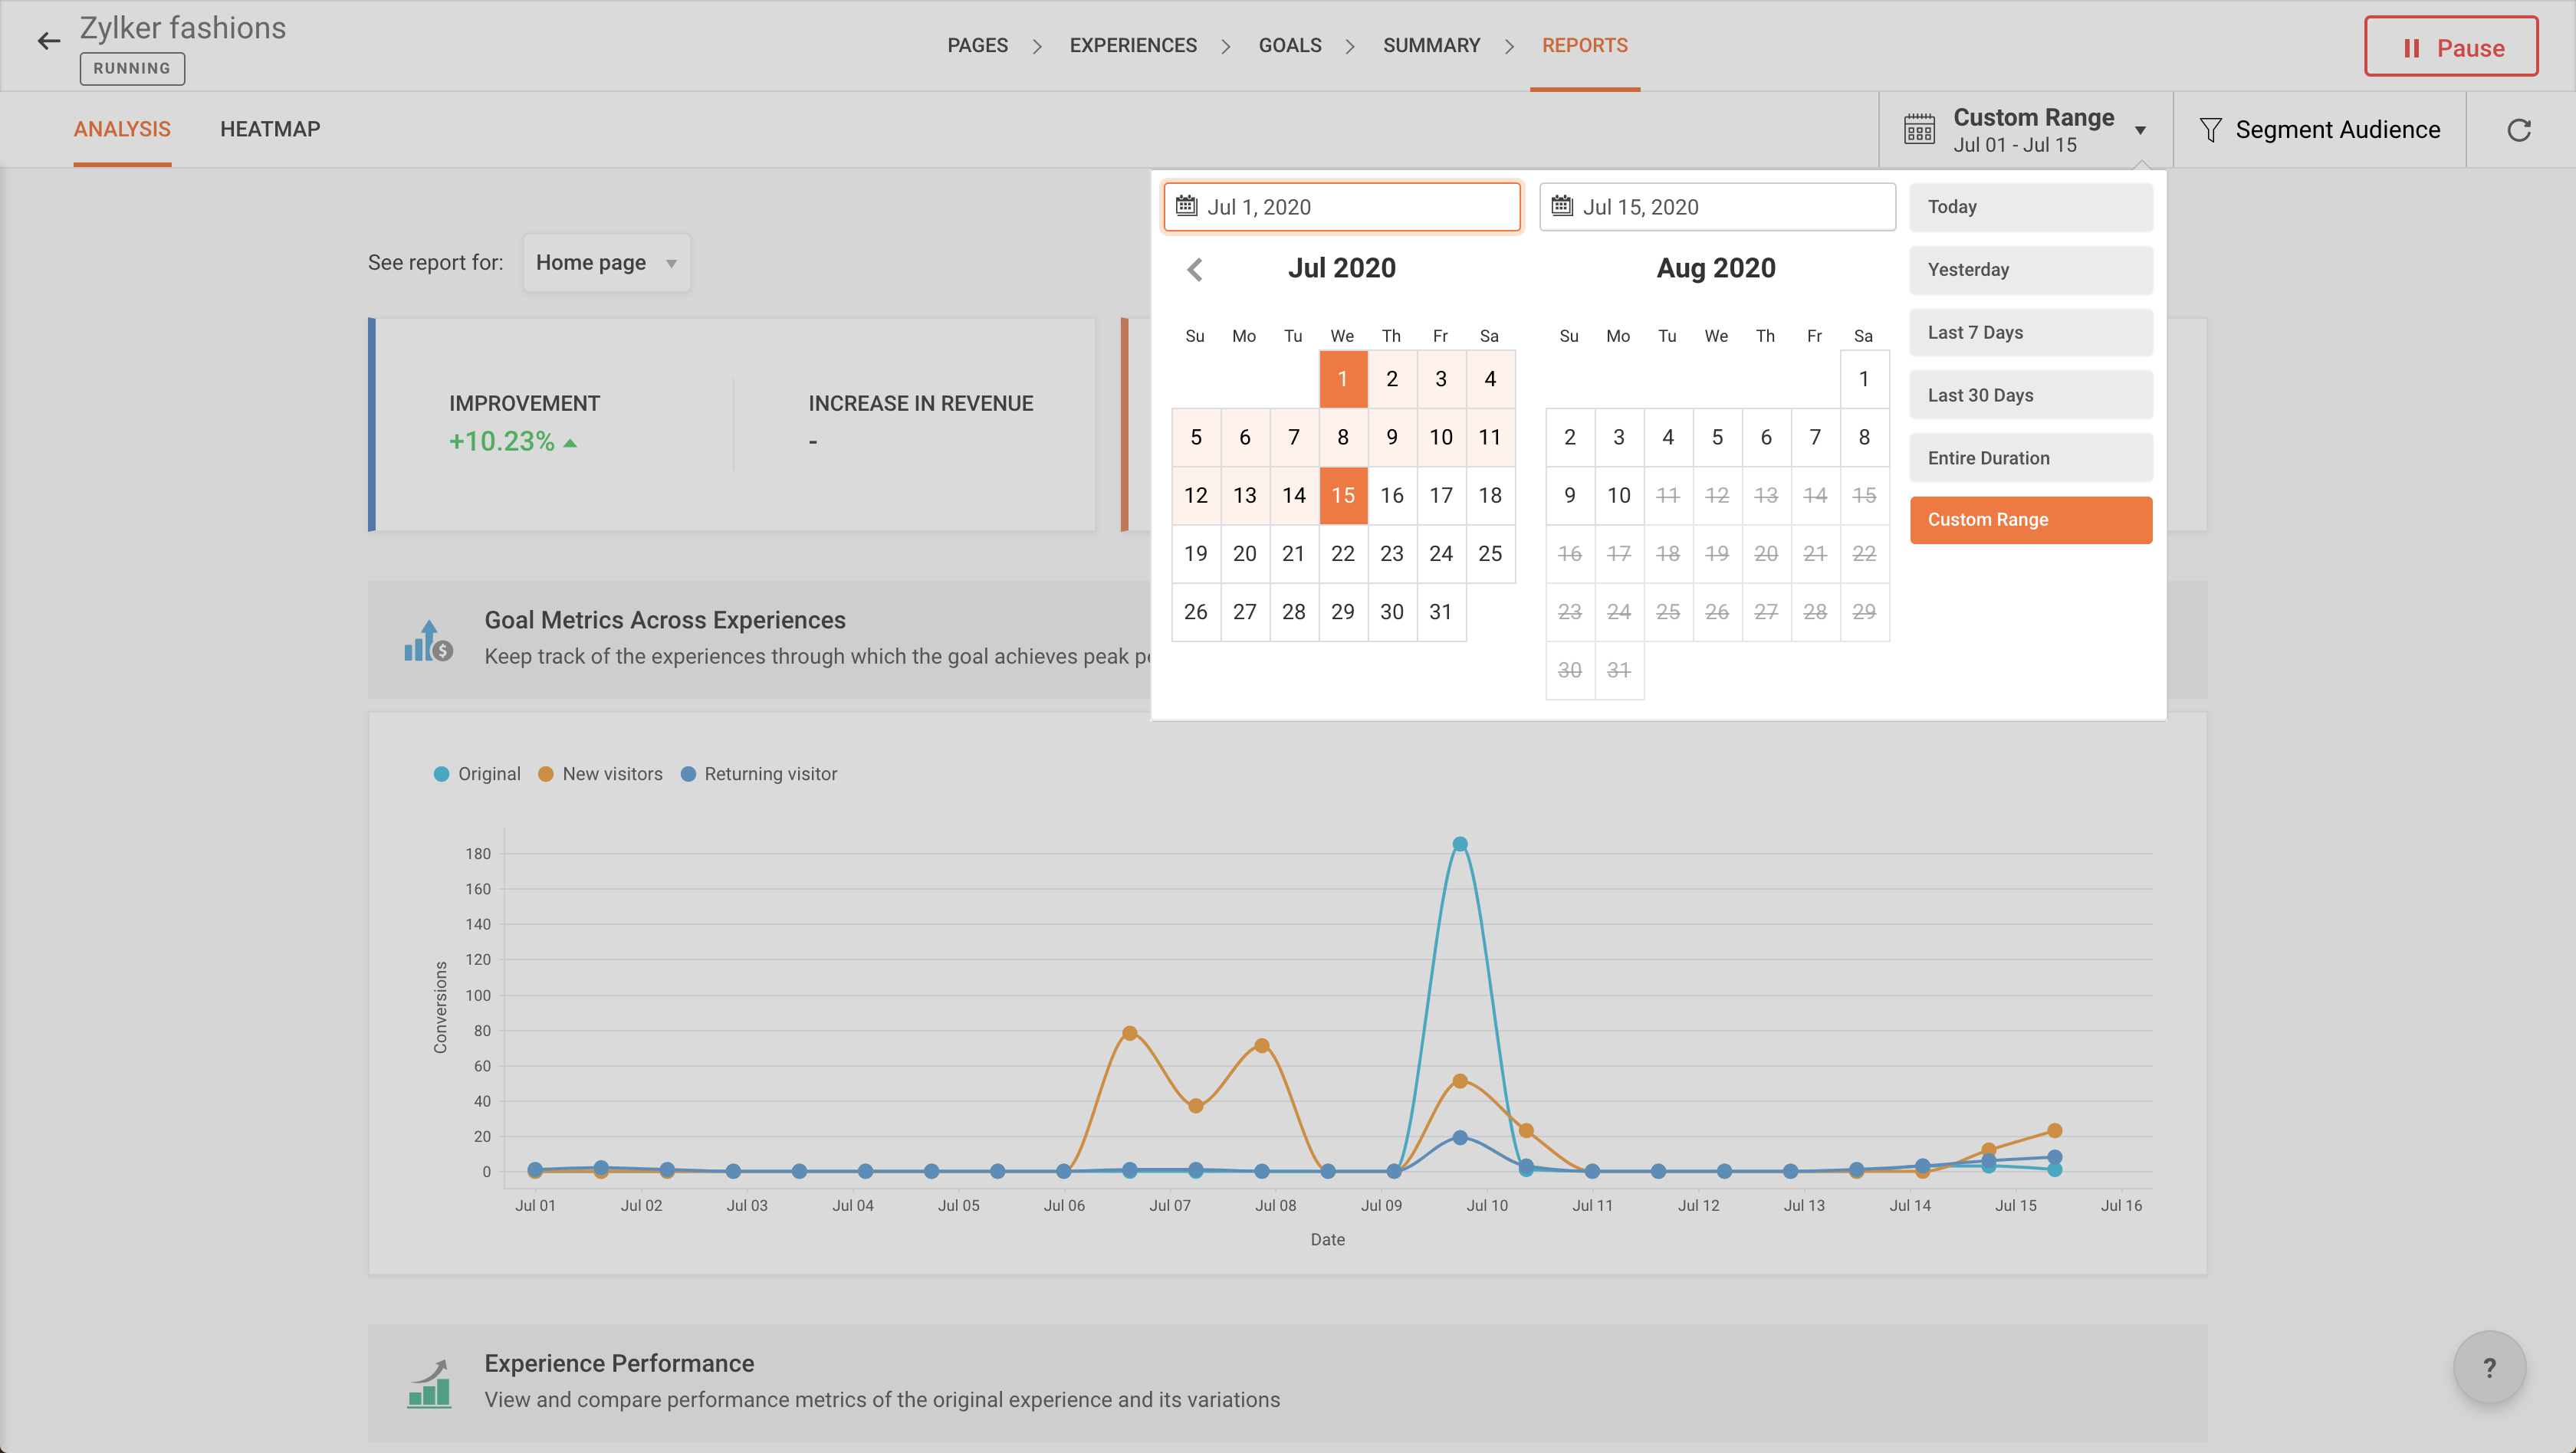2576x1453 pixels.
Task: Click the calendar icon beside Custom Range
Action: [x=1918, y=130]
